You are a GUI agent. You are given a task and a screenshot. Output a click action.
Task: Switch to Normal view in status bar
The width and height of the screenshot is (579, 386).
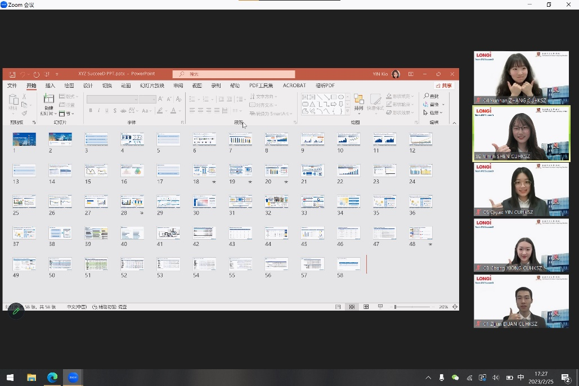[338, 307]
